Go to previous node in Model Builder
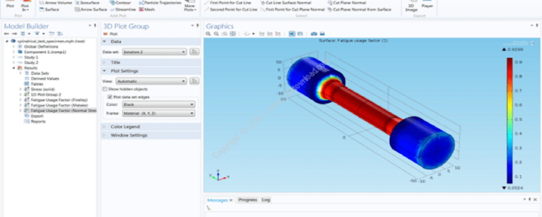Screen dimensions: 542x217 (x=6, y=34)
